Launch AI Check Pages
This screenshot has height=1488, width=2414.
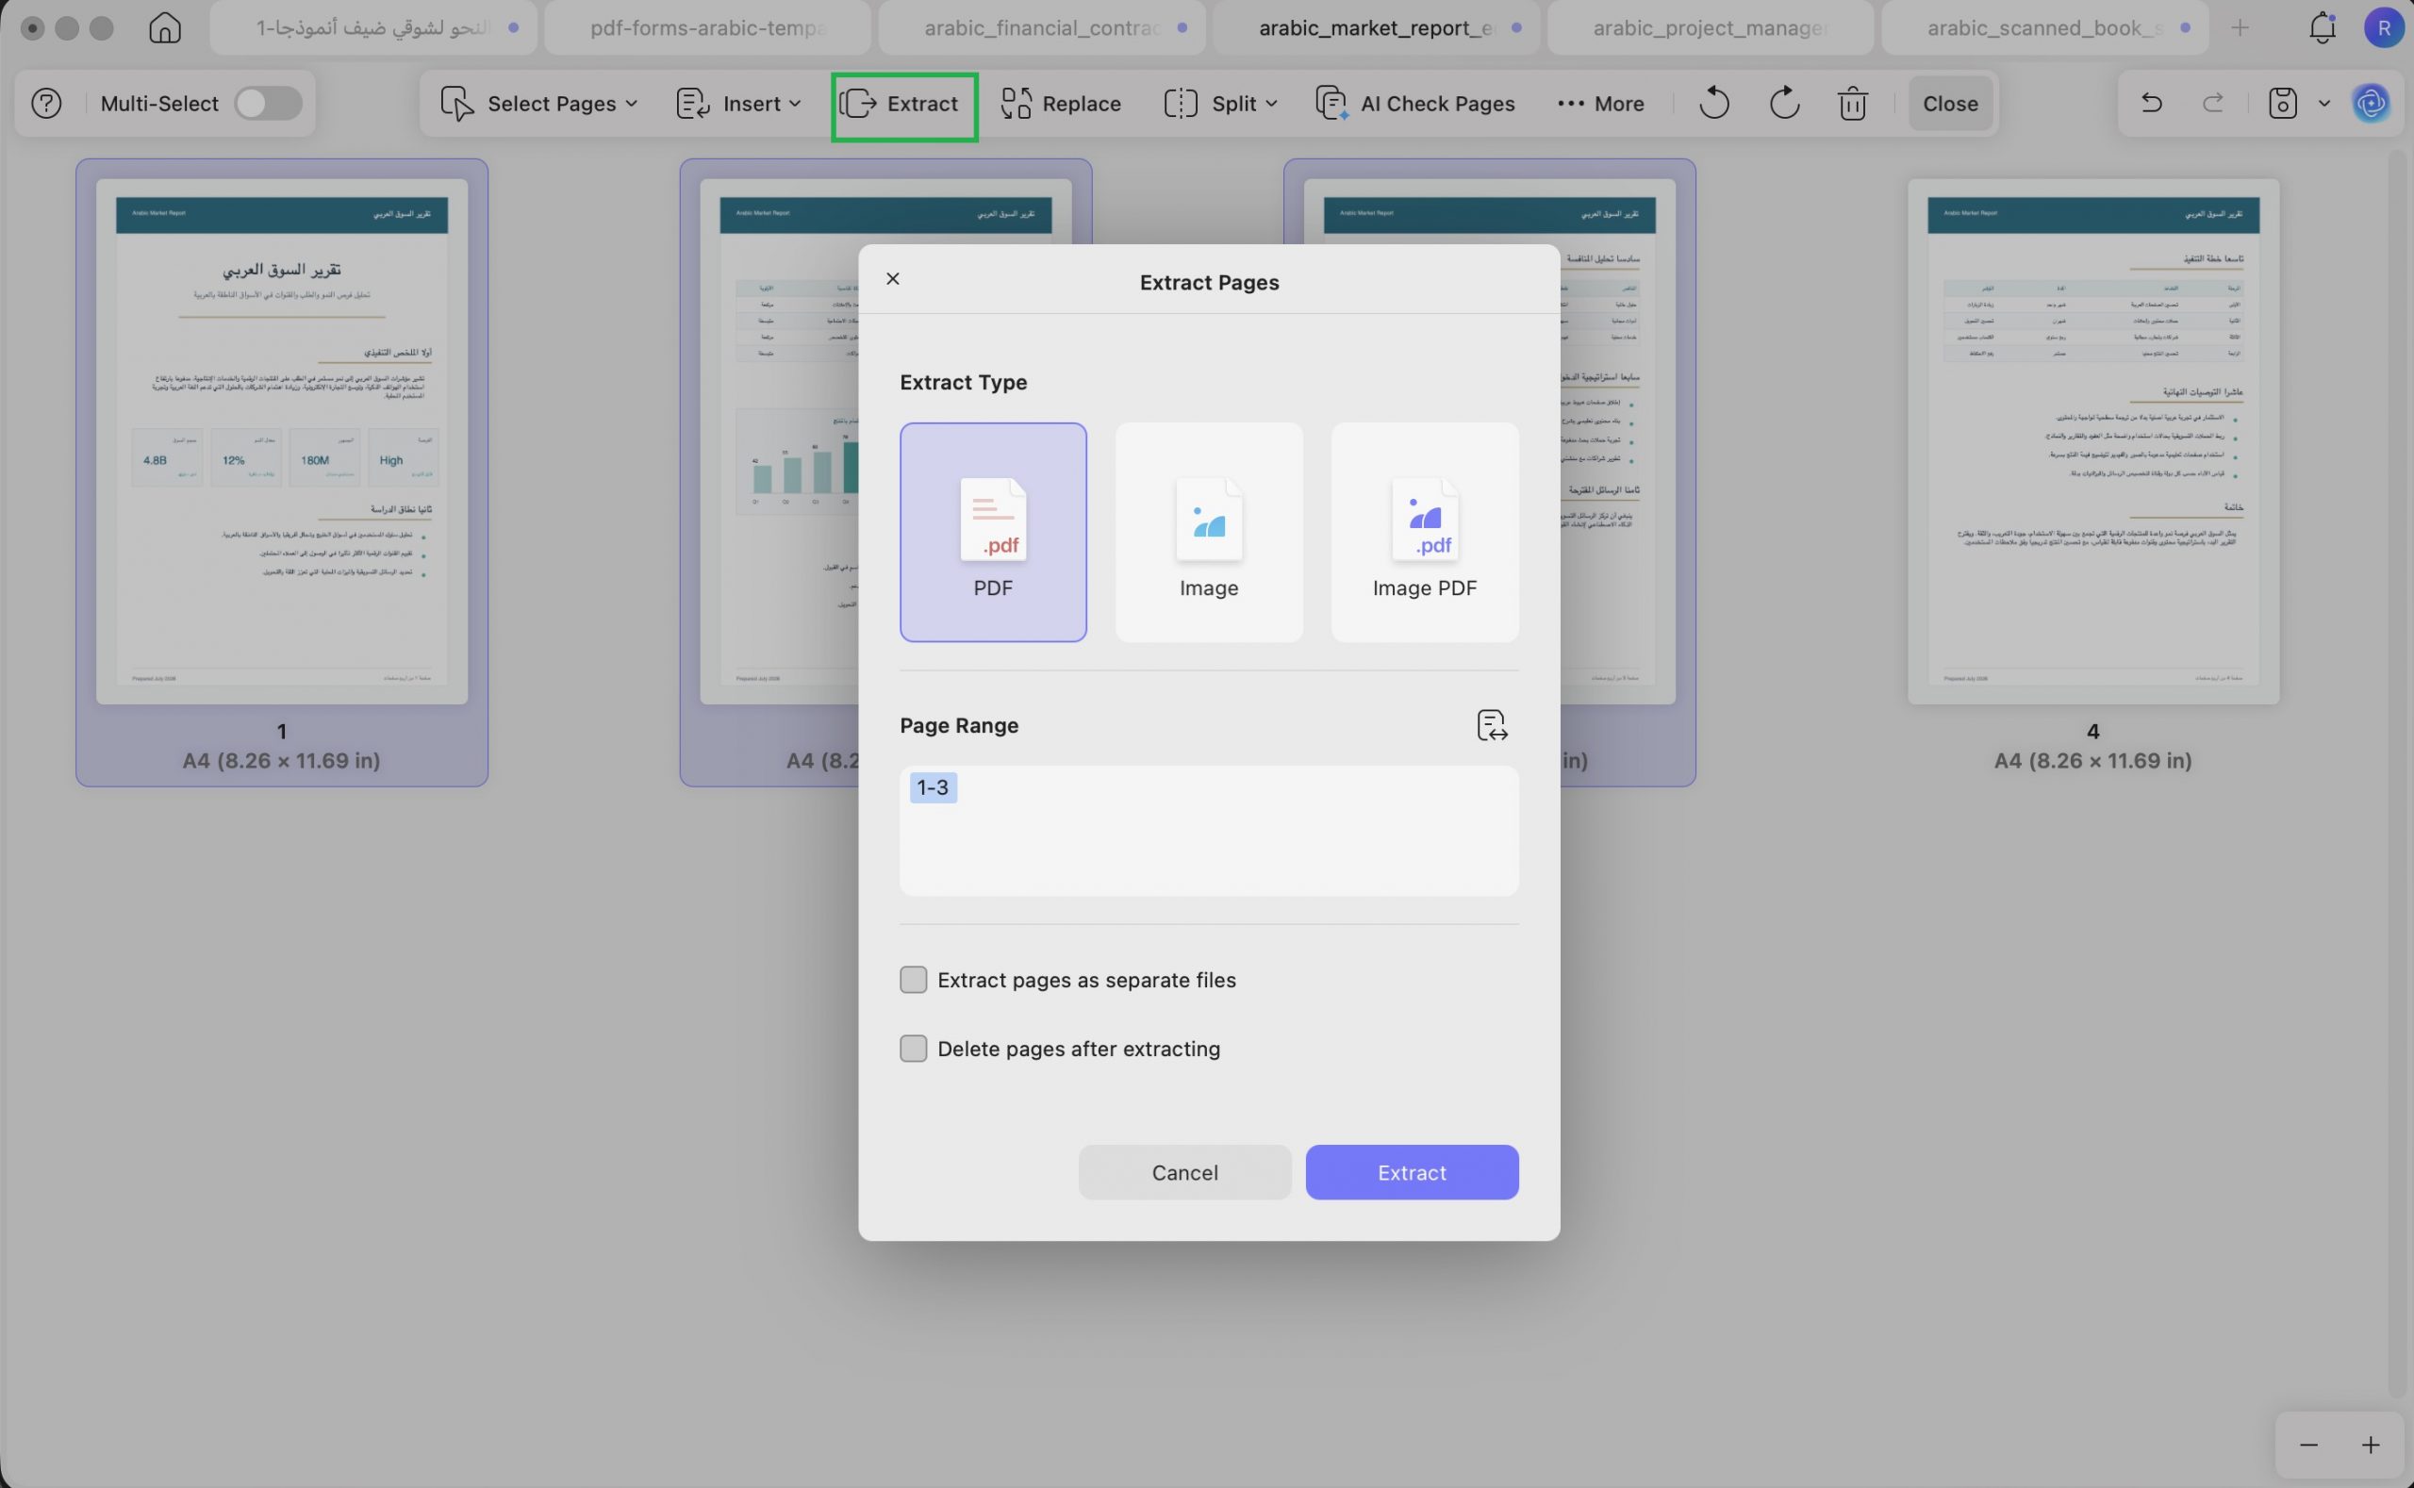tap(1415, 104)
